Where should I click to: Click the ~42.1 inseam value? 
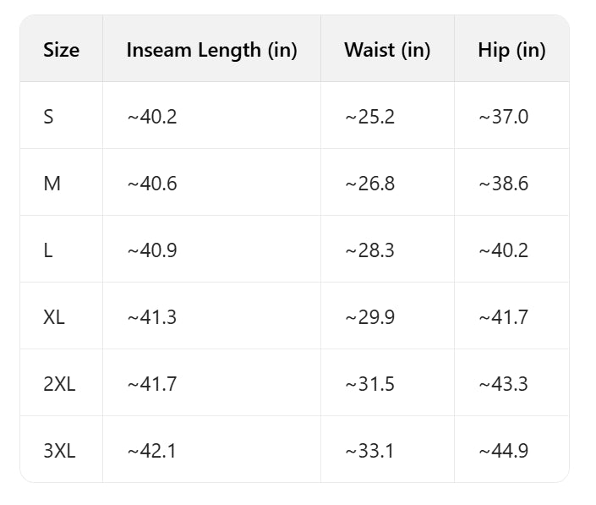click(x=152, y=451)
